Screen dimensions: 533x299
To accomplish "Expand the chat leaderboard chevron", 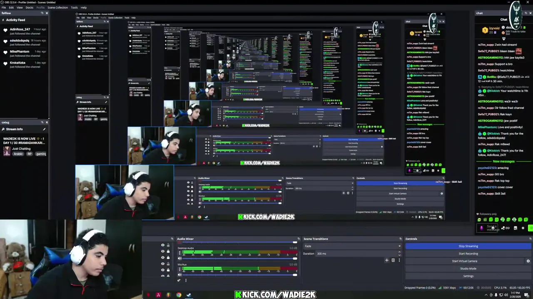I will click(504, 38).
